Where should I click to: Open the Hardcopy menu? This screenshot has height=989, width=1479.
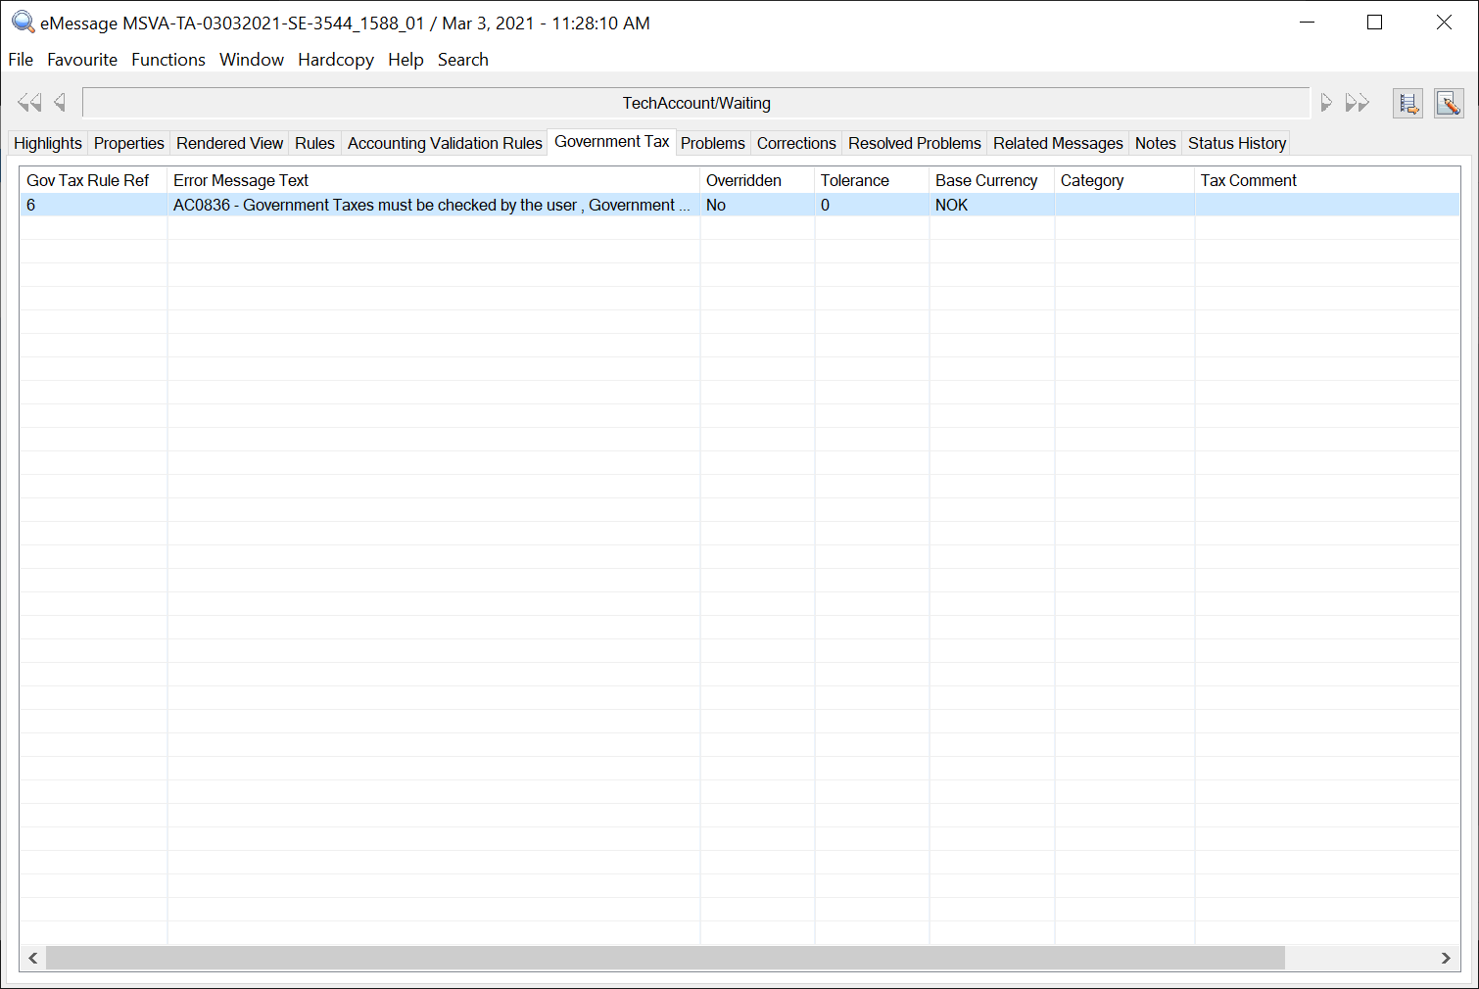(335, 60)
